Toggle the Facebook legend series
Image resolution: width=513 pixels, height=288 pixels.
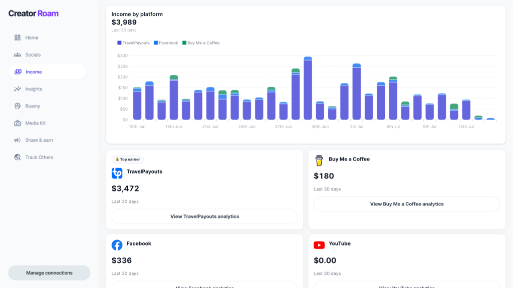pos(166,43)
